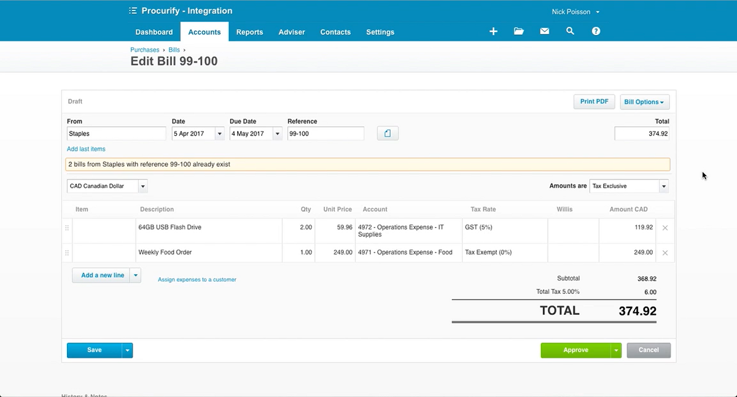This screenshot has width=737, height=397.
Task: Open the Due Date picker dropdown
Action: tap(277, 133)
